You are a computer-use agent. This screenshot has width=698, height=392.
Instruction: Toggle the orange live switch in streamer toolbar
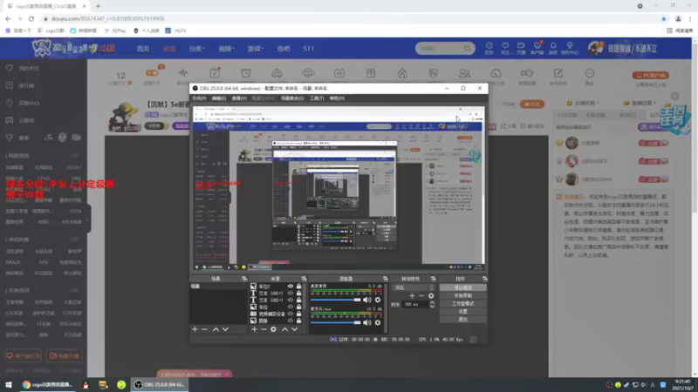[x=152, y=73]
